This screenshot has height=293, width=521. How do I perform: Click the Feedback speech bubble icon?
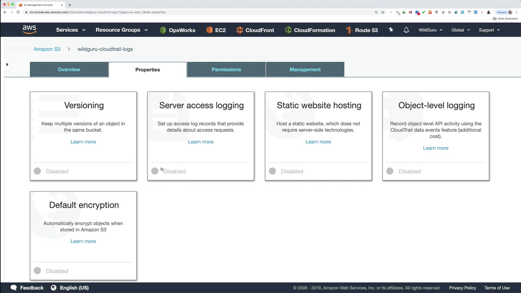click(x=14, y=288)
